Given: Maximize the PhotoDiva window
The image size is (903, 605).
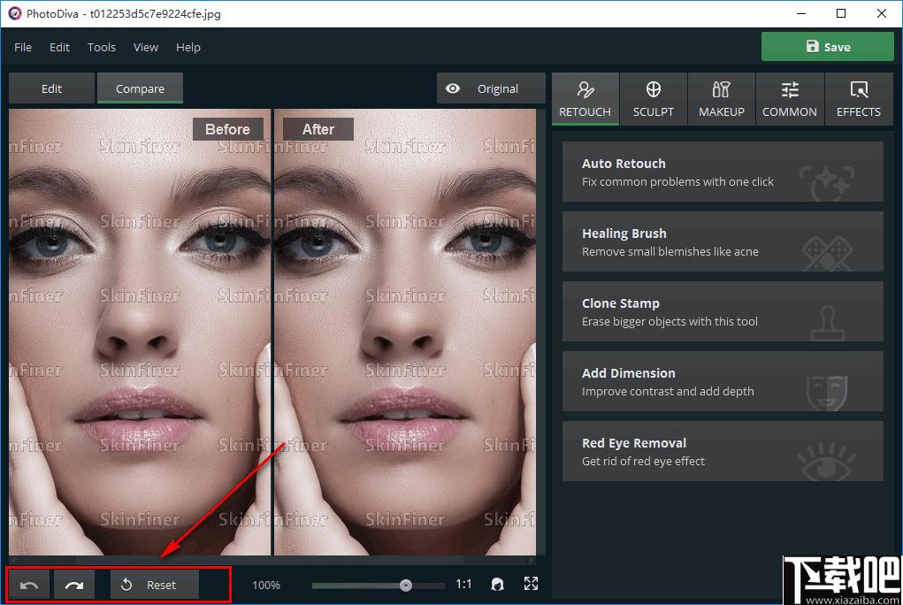Looking at the screenshot, I should click(x=841, y=13).
